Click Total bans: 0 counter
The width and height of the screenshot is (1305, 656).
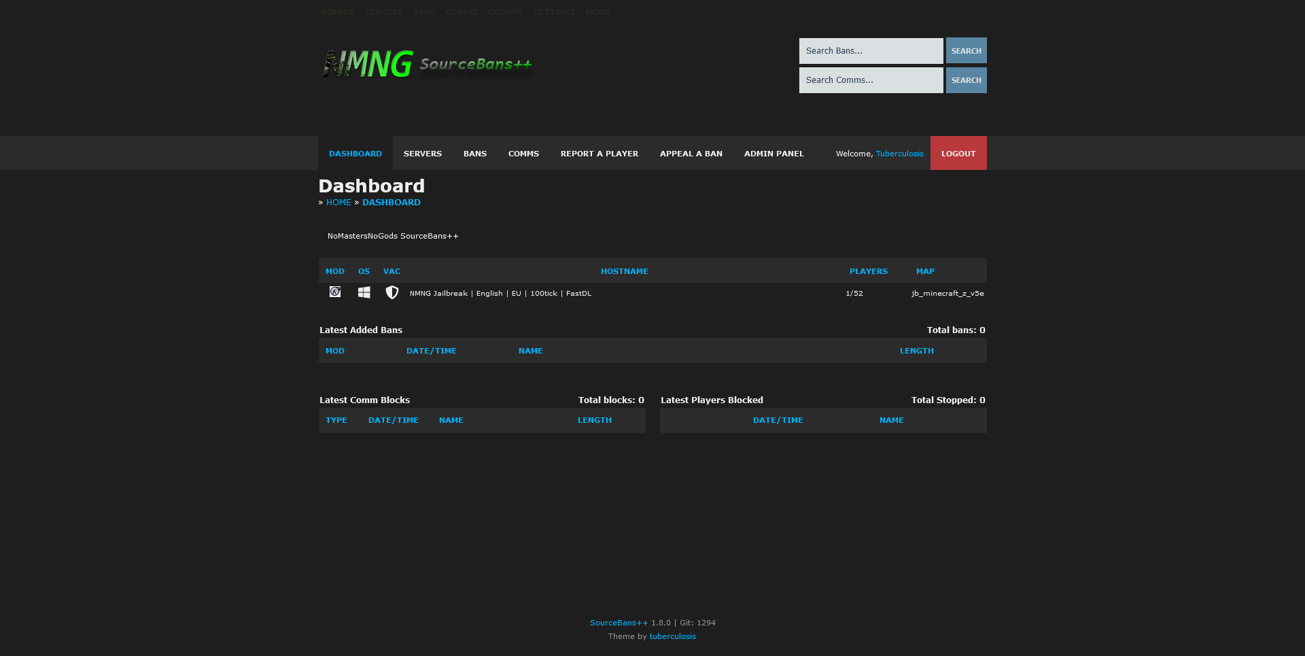pyautogui.click(x=956, y=330)
